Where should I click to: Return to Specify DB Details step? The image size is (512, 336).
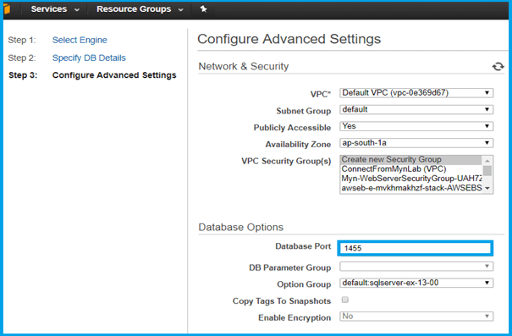pyautogui.click(x=89, y=58)
